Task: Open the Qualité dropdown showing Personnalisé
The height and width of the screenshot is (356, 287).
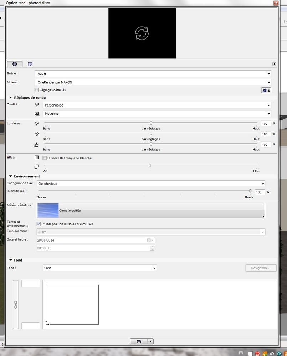Action: point(157,105)
